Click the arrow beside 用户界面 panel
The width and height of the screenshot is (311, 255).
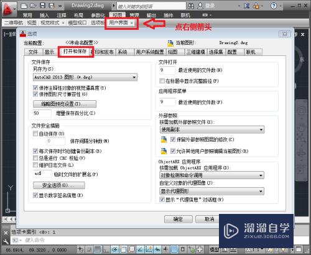[x=131, y=23]
